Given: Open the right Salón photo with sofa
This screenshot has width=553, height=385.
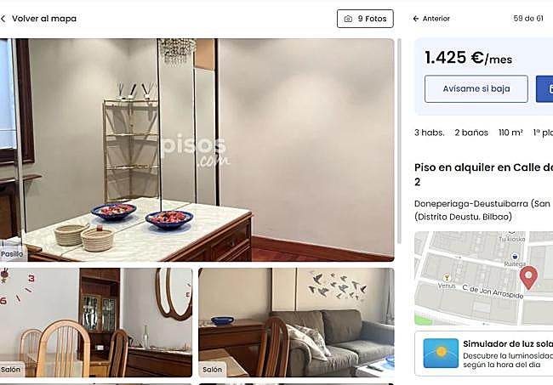Looking at the screenshot, I should pos(296,323).
